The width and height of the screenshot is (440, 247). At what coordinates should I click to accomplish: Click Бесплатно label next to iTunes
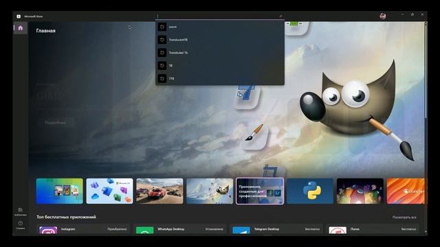408,229
